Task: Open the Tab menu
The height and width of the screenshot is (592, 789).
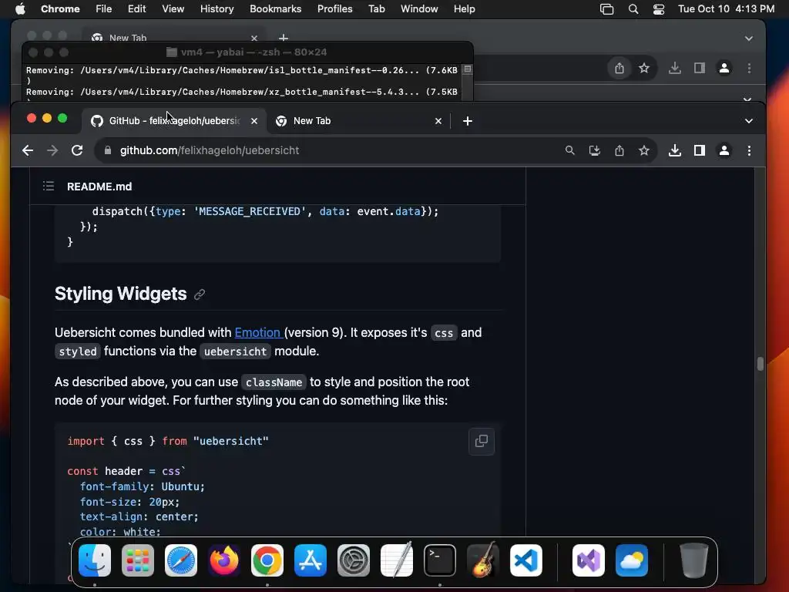Action: 376,9
